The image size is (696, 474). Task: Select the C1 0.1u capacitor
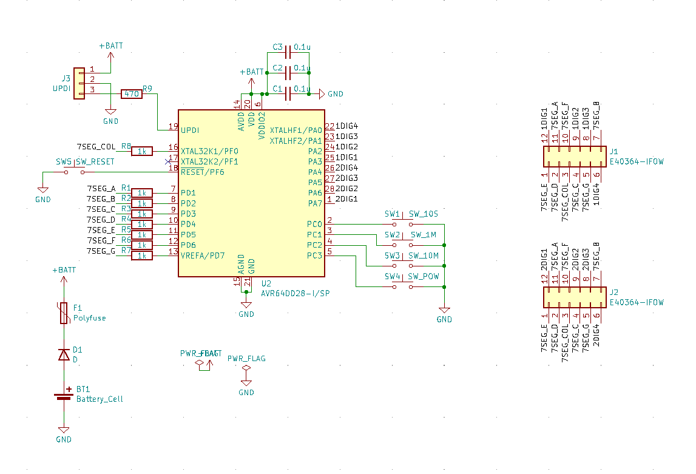tap(289, 94)
